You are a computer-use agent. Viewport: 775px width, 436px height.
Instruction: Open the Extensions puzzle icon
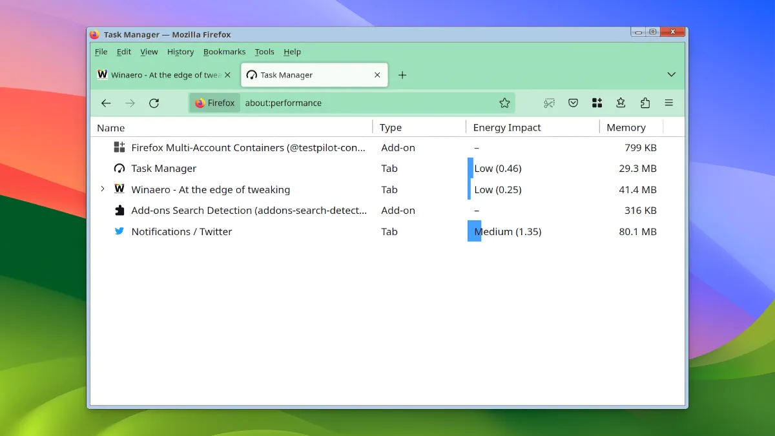click(645, 103)
